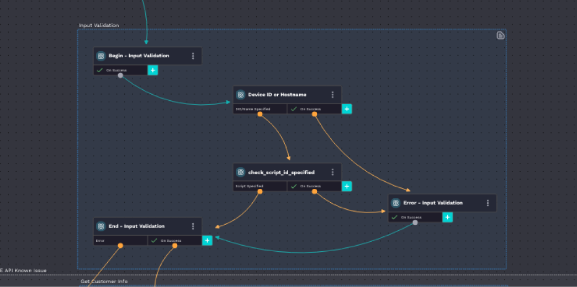Open options menu for Error - Input Validation
Screen dimensions: 577x287
(488, 203)
